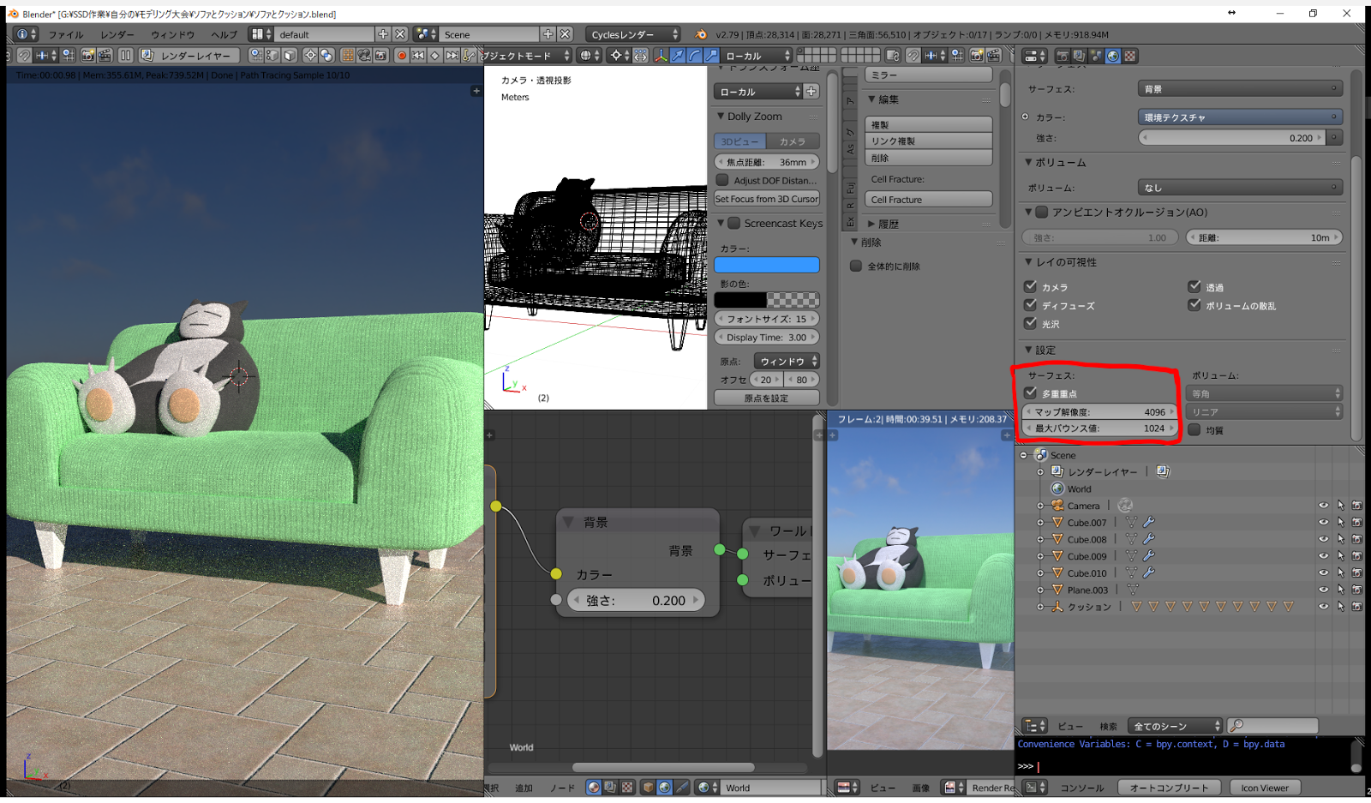Open the texture properties checker tab
Image resolution: width=1371 pixels, height=803 pixels.
point(1130,56)
